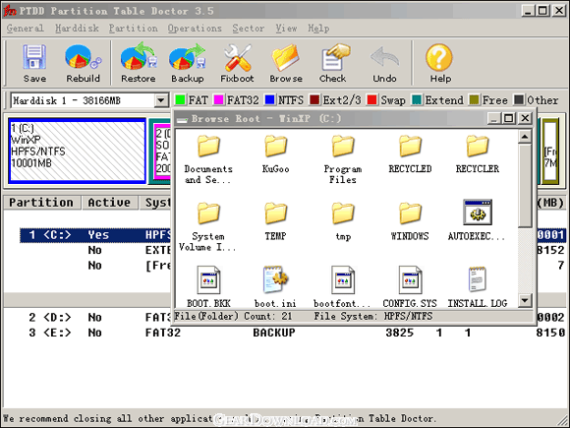
Task: Select the tmp folder
Action: click(343, 222)
